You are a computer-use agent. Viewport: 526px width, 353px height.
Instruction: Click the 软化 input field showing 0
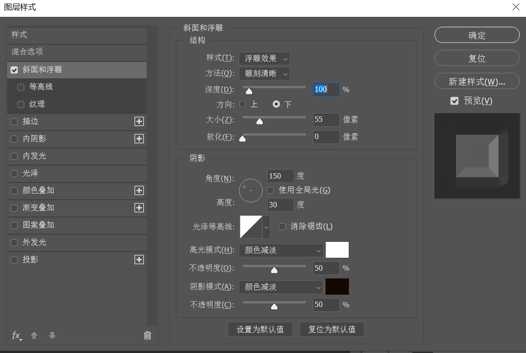(x=327, y=137)
